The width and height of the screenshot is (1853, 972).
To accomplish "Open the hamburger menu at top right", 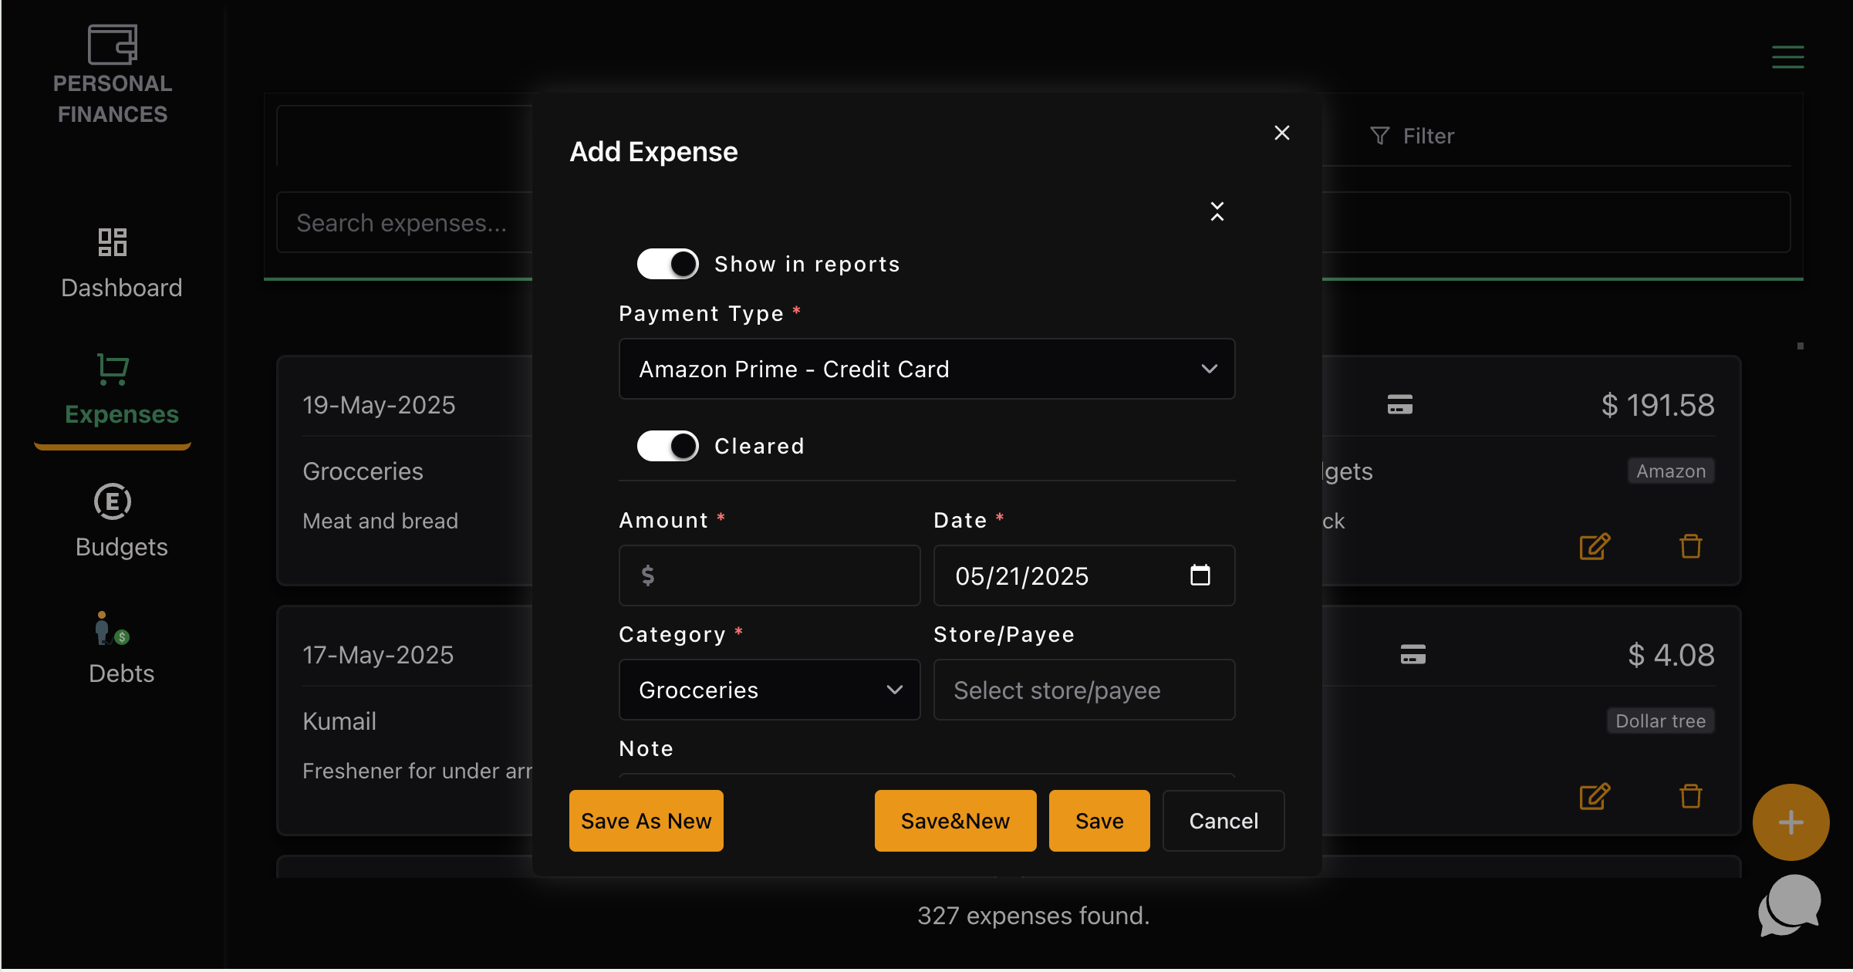I will coord(1788,57).
